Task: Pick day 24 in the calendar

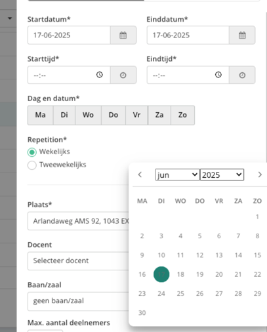Action: (x=161, y=293)
